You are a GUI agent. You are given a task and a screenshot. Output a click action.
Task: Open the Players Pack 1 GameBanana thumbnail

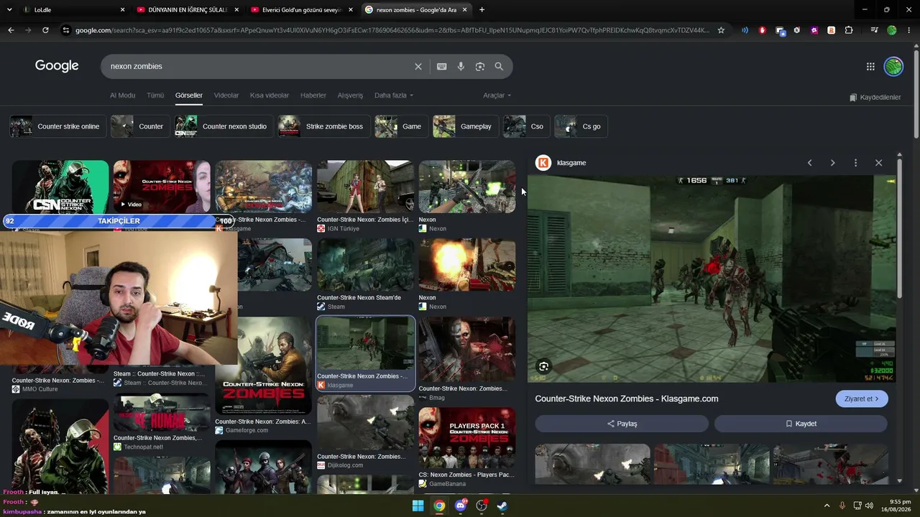coord(467,438)
